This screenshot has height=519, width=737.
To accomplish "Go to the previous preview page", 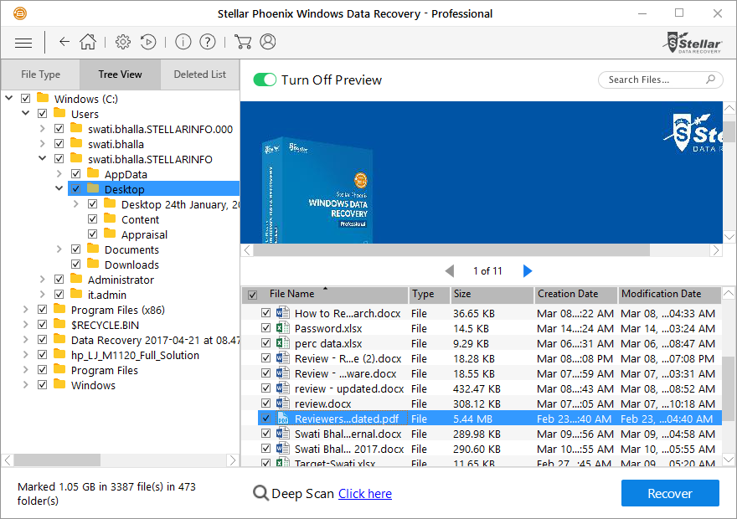I will [450, 271].
